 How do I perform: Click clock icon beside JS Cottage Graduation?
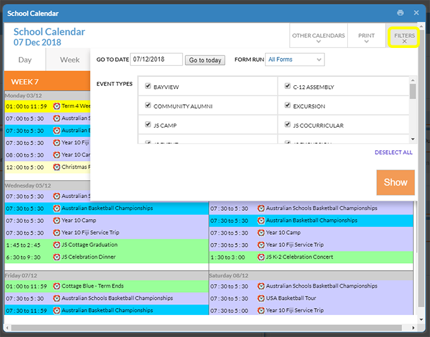coord(56,245)
